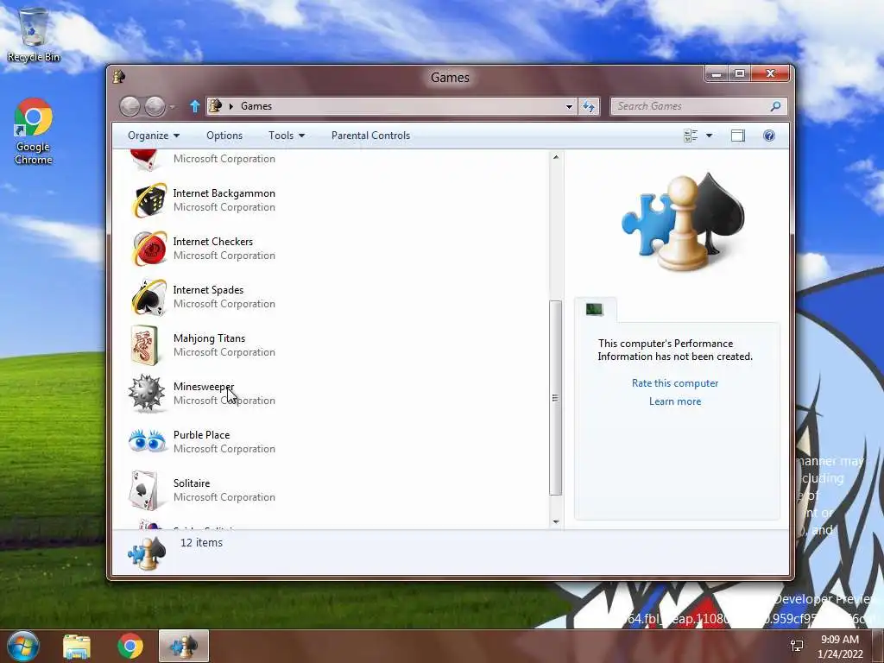
Task: Select the Minesweeper name text
Action: [204, 387]
